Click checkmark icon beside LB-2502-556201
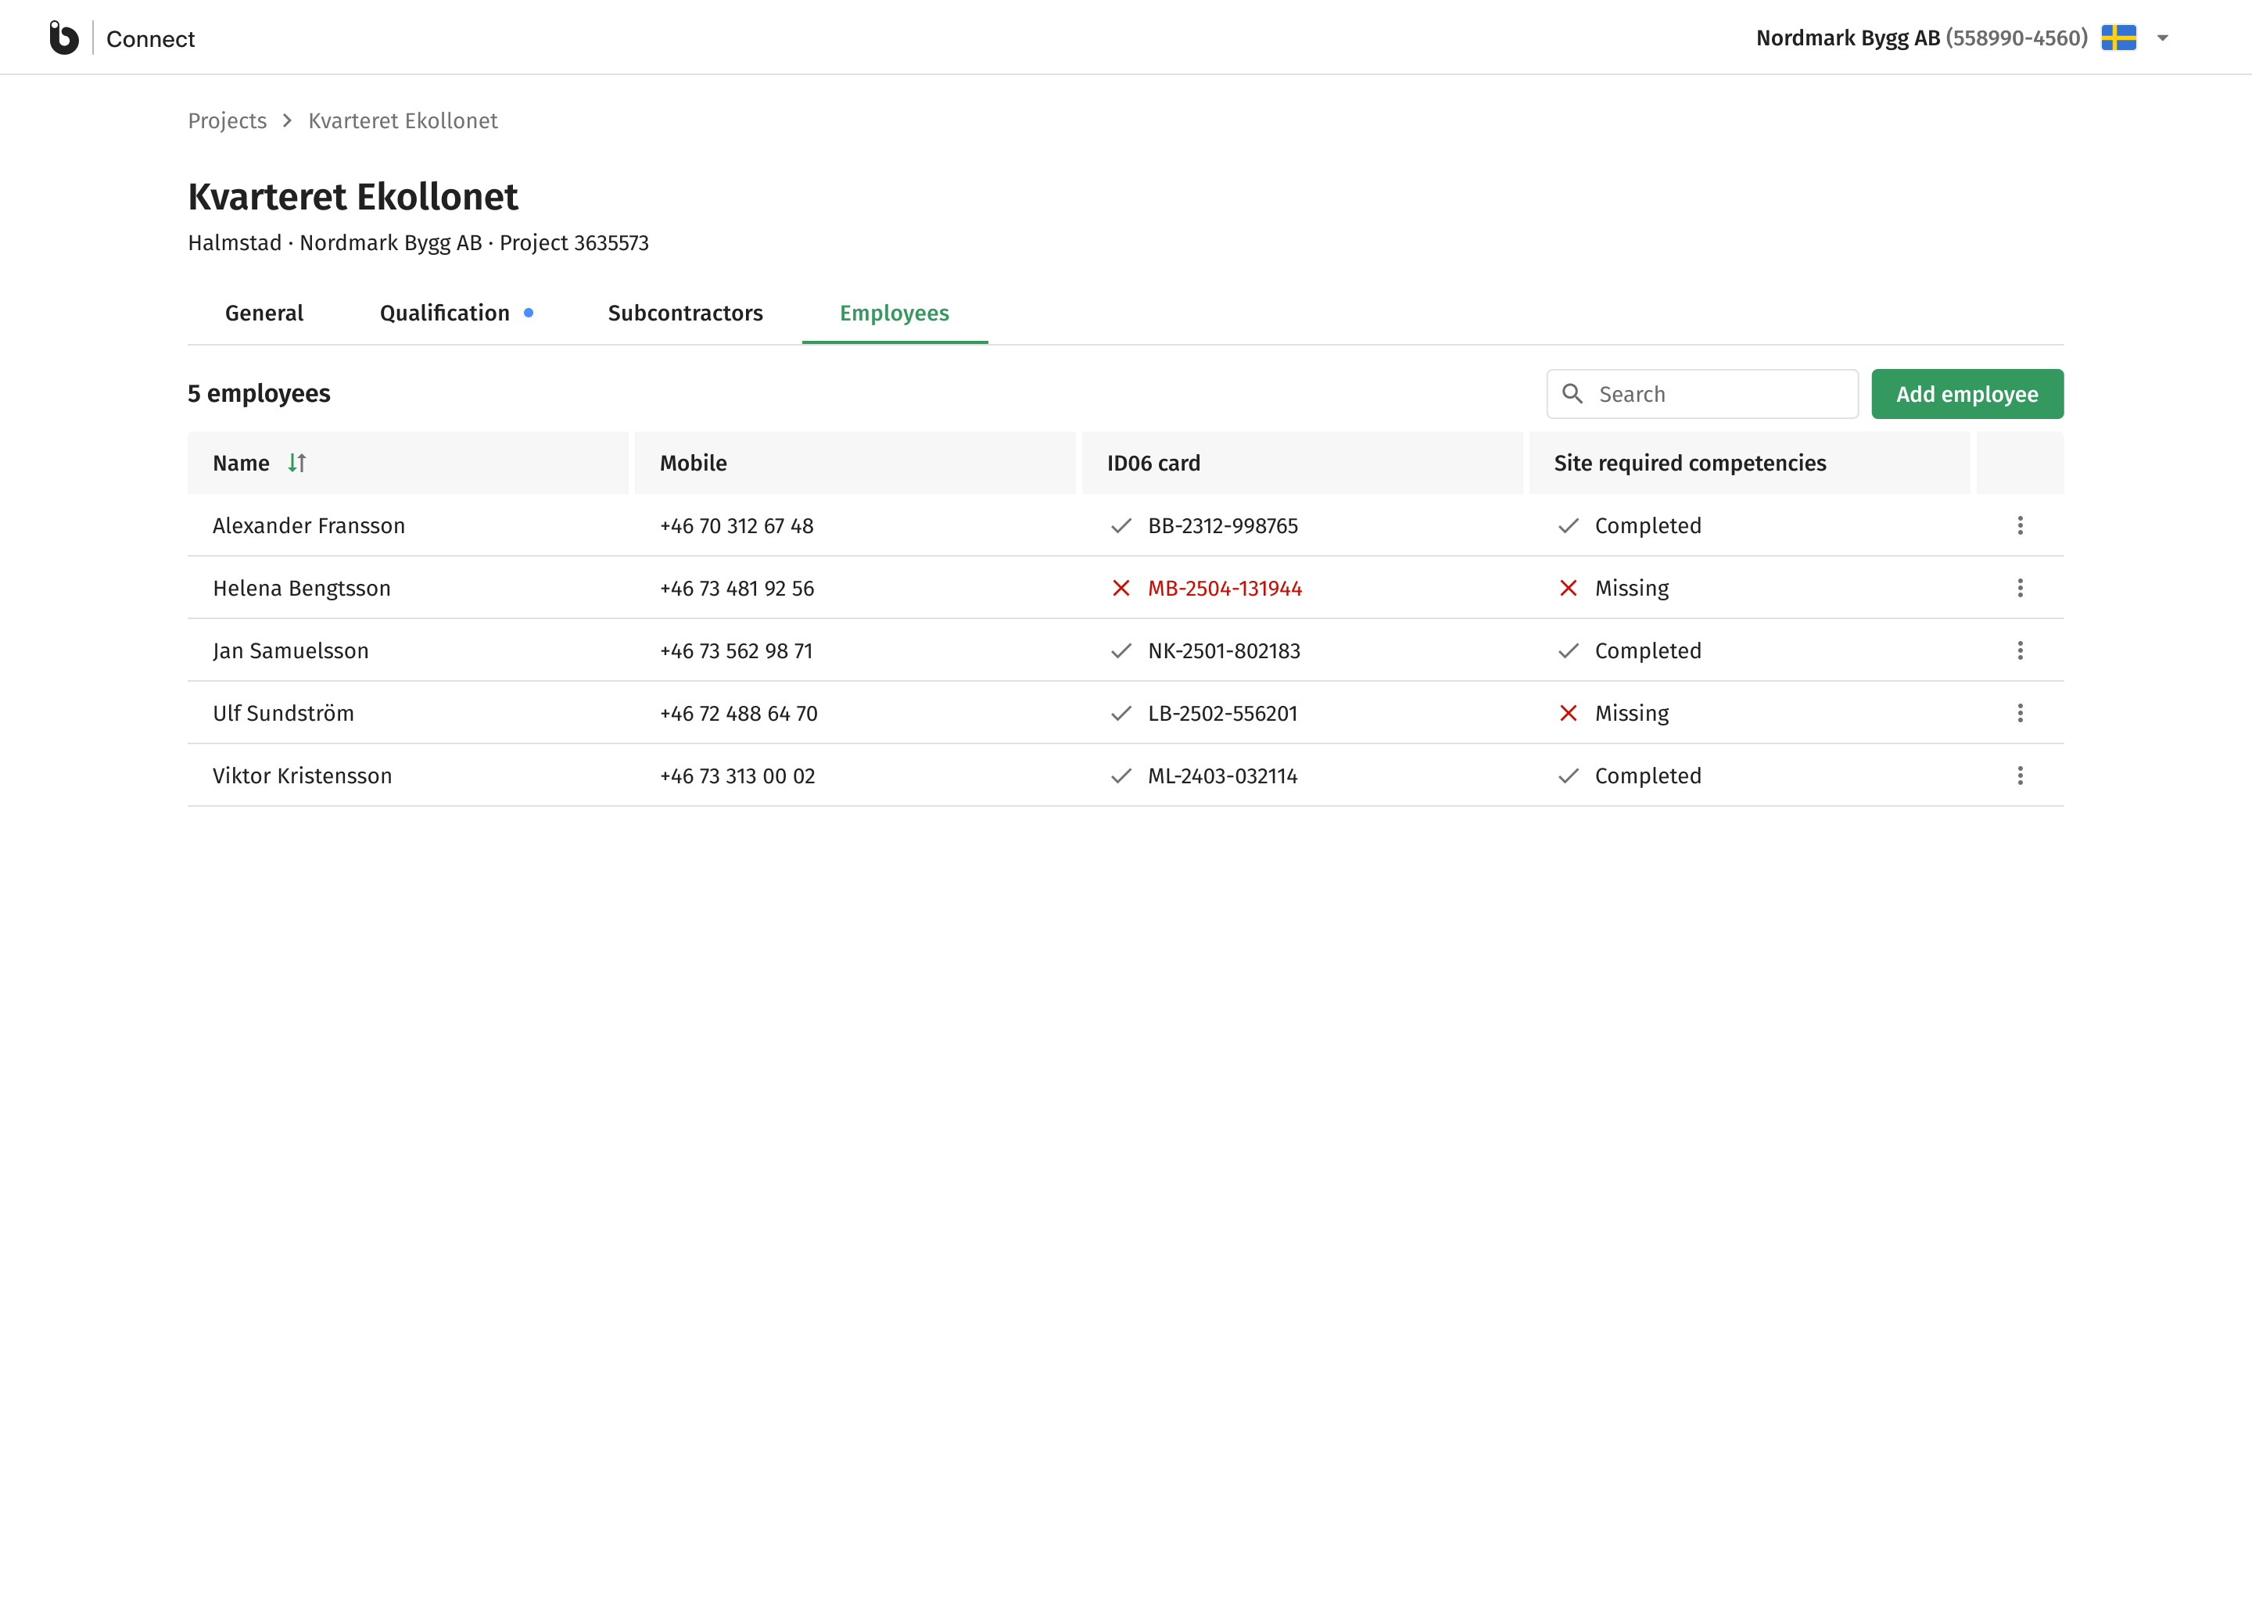Viewport: 2252px width, 1601px height. point(1121,713)
